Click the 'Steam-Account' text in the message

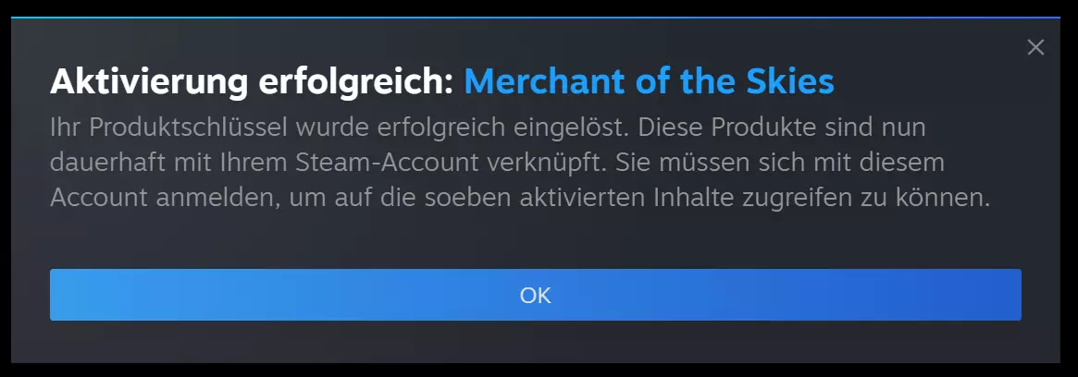(x=387, y=163)
